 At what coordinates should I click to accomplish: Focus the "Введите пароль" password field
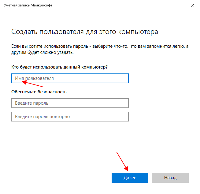click(x=70, y=103)
